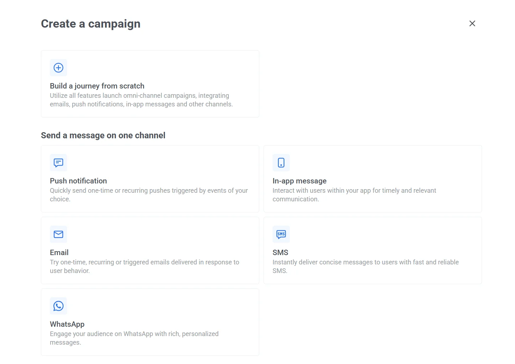Click the Email card title text

(59, 253)
